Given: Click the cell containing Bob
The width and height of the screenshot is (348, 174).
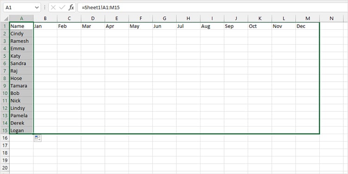Looking at the screenshot, I should point(21,93).
